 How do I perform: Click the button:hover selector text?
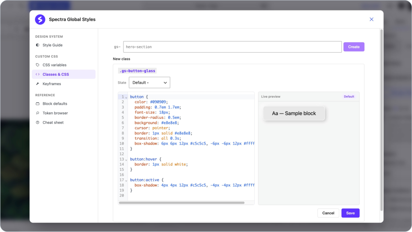point(144,159)
